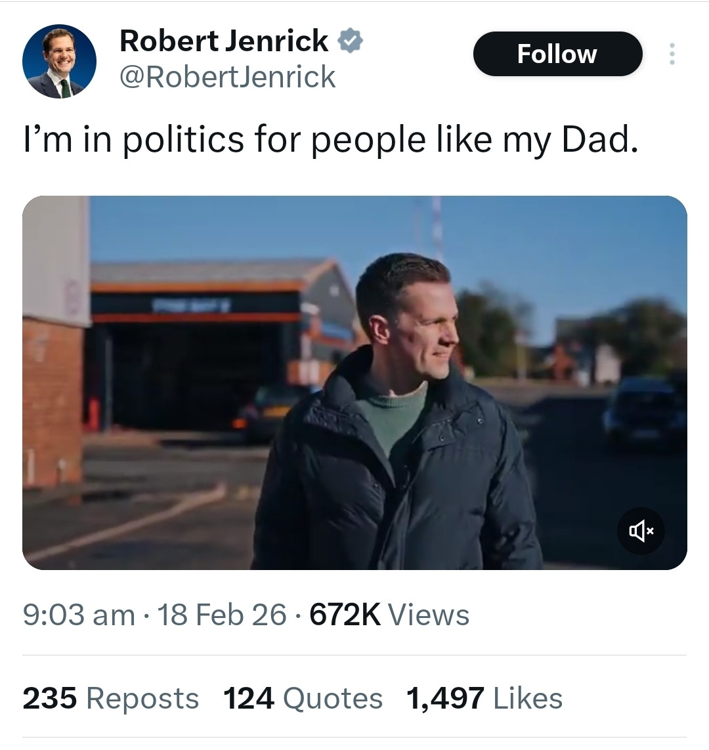The height and width of the screenshot is (750, 709).
Task: Click the tweet text about Dad
Action: [330, 140]
